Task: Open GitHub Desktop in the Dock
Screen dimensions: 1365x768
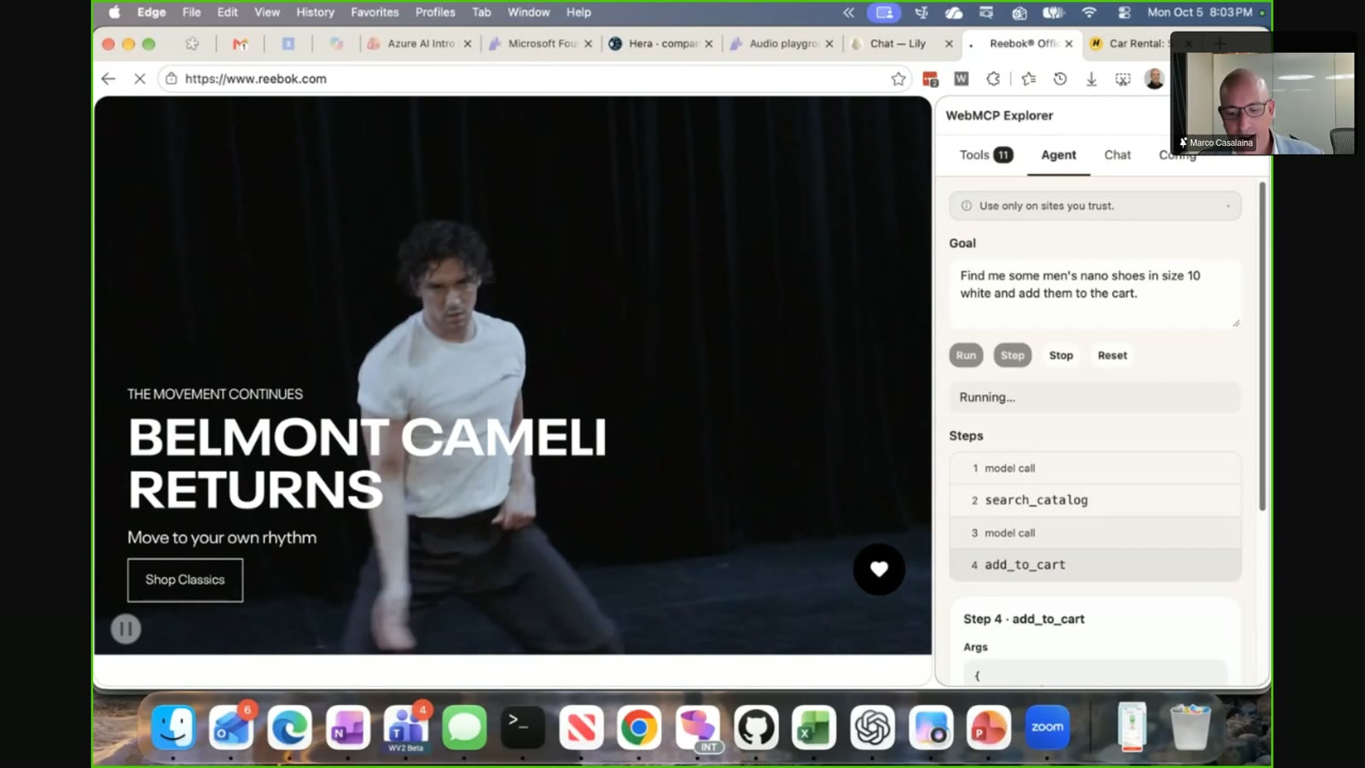Action: click(756, 727)
